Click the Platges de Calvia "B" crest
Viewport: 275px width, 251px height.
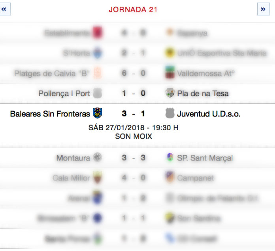pyautogui.click(x=97, y=73)
